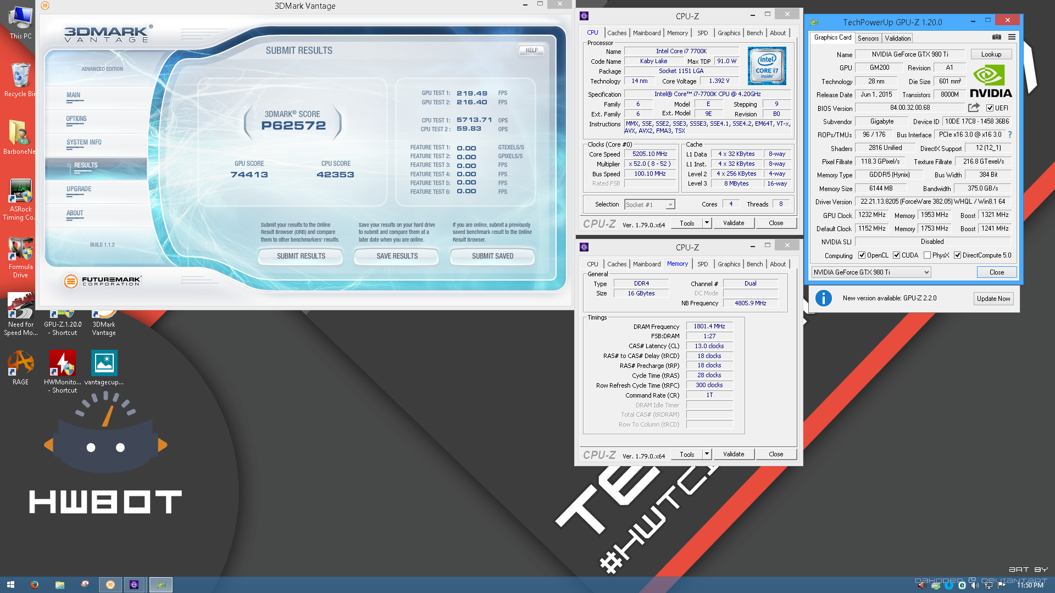Expand the Socket #1 selection dropdown

(670, 205)
